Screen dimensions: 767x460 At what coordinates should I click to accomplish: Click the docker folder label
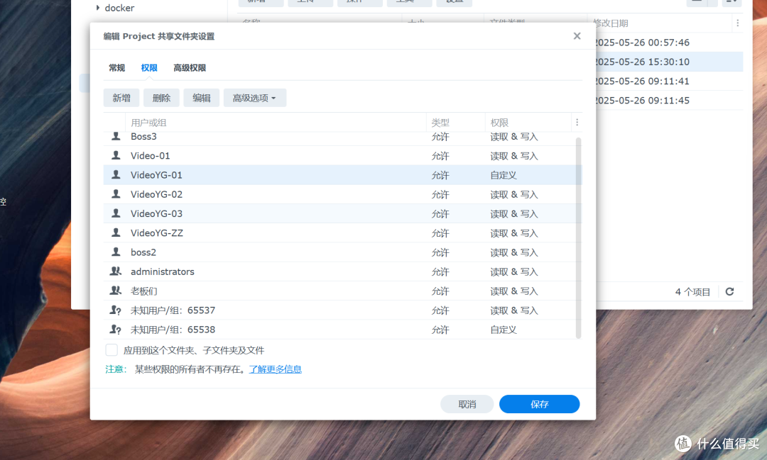point(119,8)
